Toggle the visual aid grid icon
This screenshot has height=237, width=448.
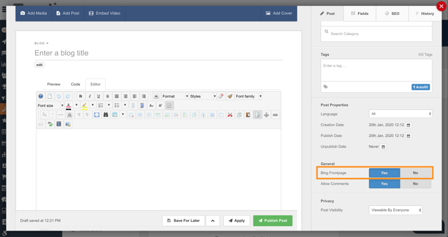click(169, 106)
